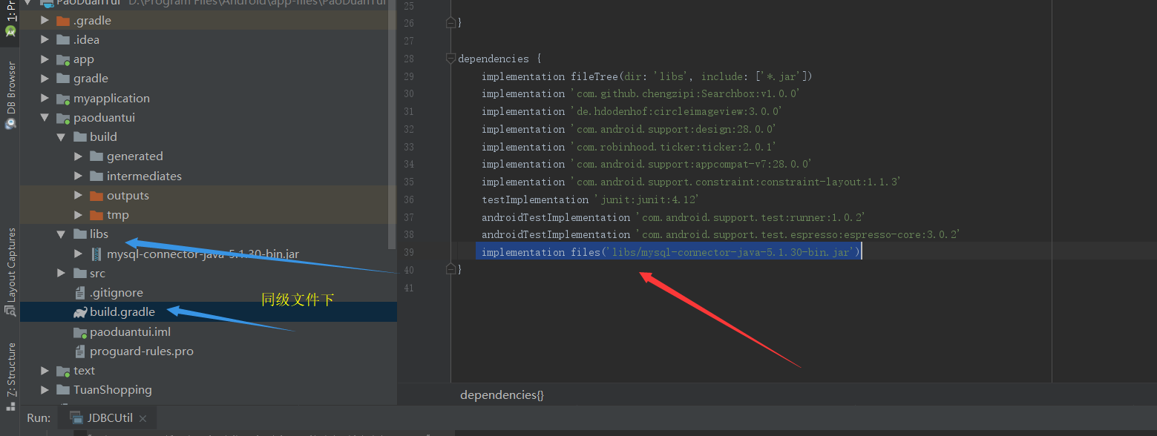Screen dimensions: 1157x436
Task: Click the dependencies{} breadcrumb
Action: pyautogui.click(x=502, y=394)
